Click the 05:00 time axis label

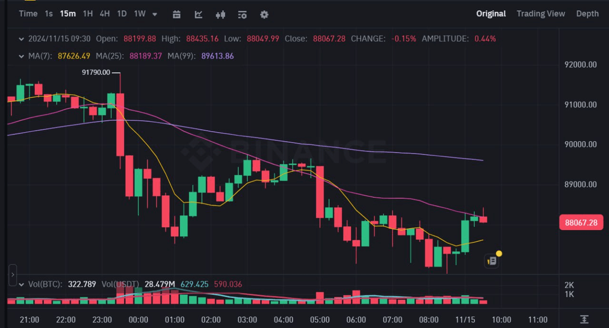pos(320,319)
